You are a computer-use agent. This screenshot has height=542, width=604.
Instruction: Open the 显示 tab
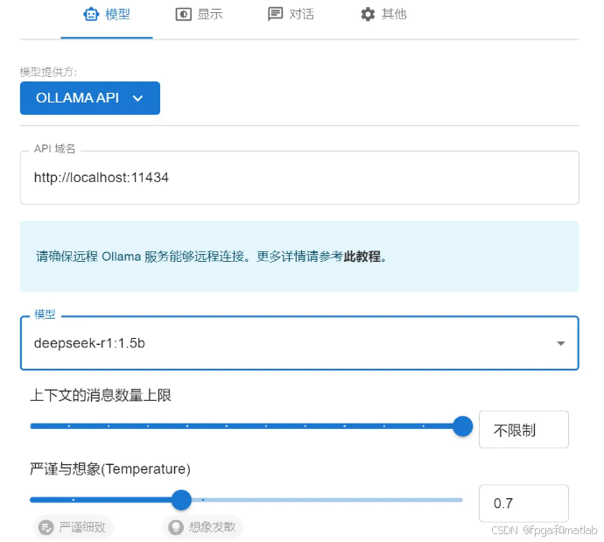click(x=199, y=16)
